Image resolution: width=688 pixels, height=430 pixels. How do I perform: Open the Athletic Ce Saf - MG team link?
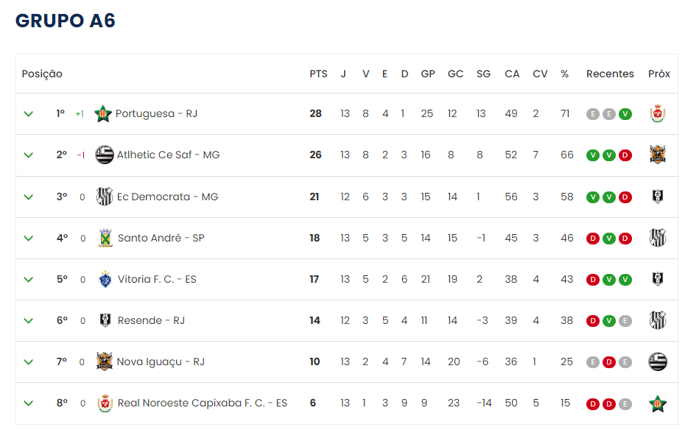pos(168,155)
